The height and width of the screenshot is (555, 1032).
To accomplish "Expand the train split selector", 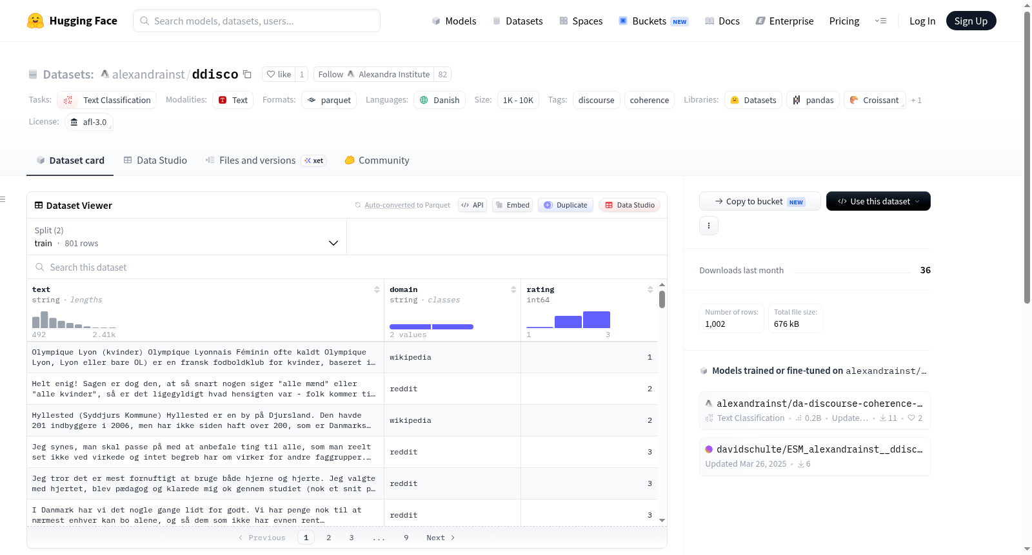I will coord(186,237).
